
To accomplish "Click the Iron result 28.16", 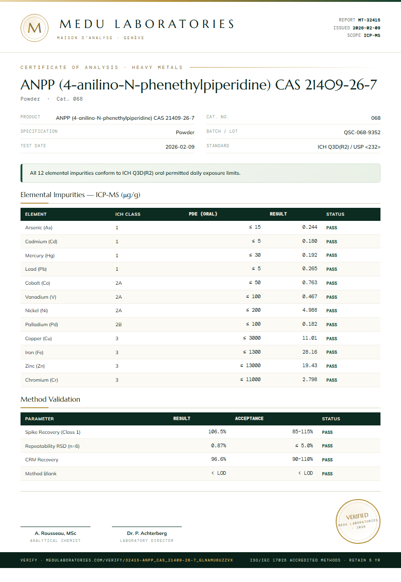I will pyautogui.click(x=310, y=352).
